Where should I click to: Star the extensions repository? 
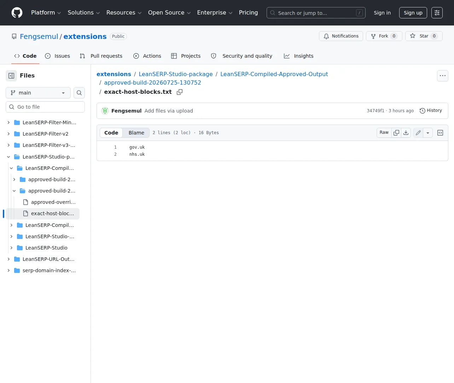pyautogui.click(x=424, y=36)
